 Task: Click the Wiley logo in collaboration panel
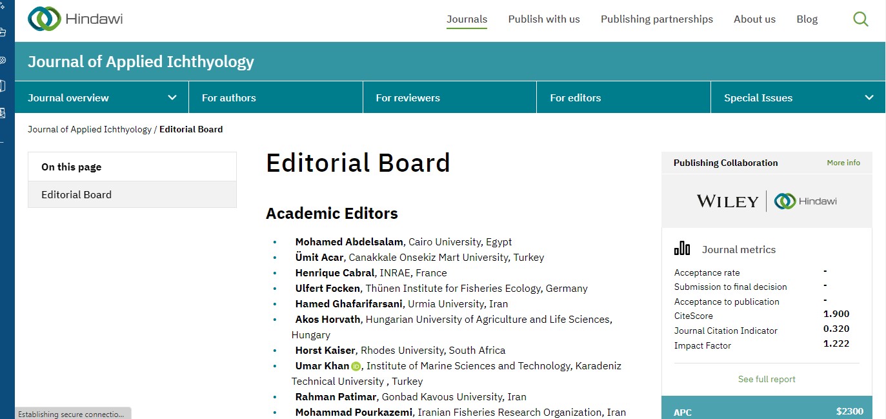(x=727, y=201)
